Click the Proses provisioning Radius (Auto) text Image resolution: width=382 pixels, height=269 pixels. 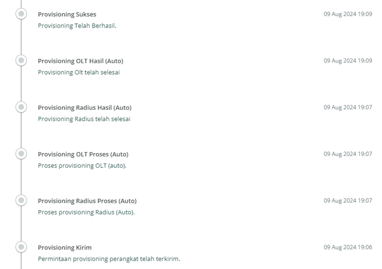point(86,212)
